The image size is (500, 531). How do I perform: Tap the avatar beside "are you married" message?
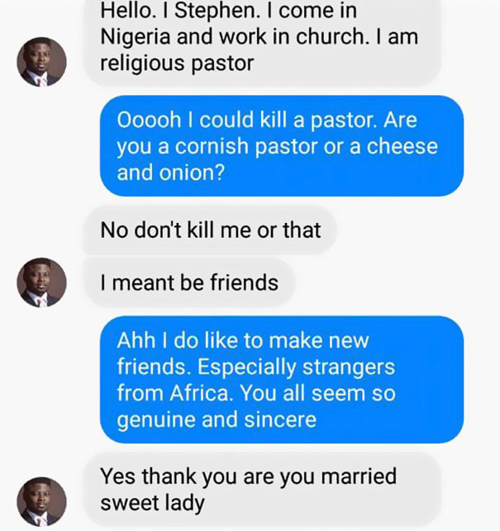coord(41,501)
